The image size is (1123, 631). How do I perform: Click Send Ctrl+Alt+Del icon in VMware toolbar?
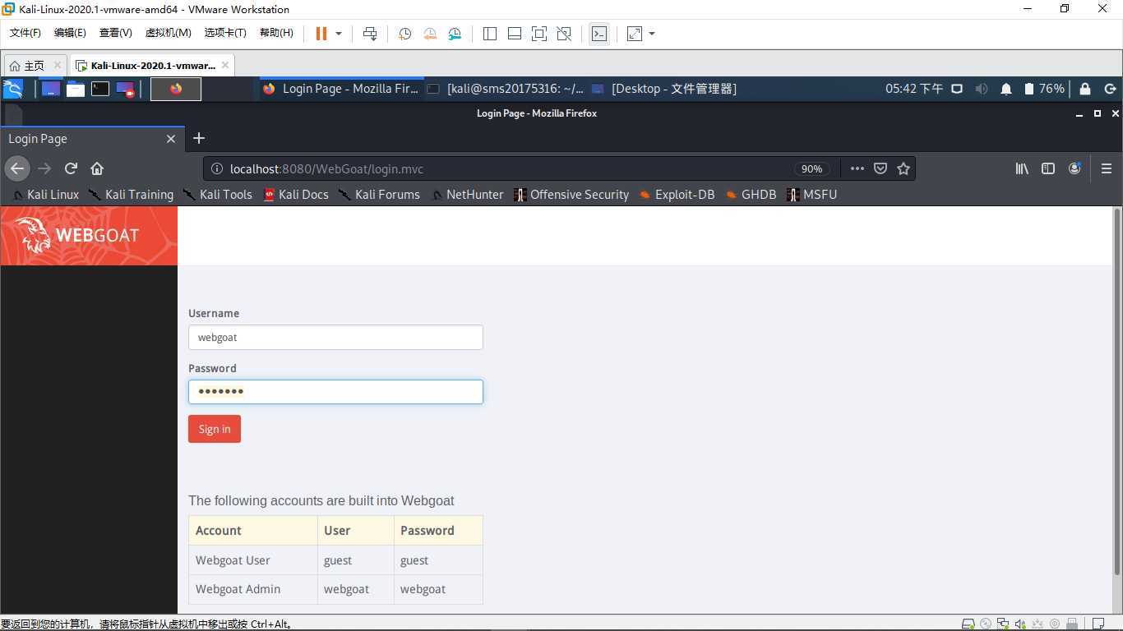click(370, 34)
